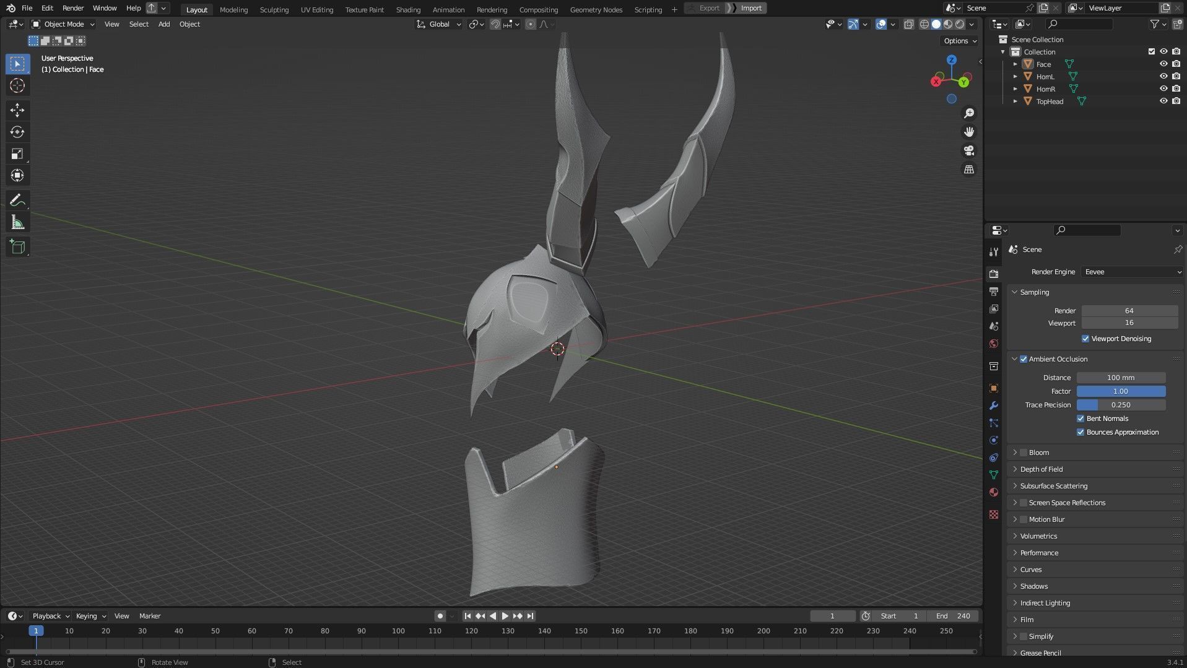Viewport: 1187px width, 668px height.
Task: Open the Global orientation dropdown
Action: tap(439, 24)
